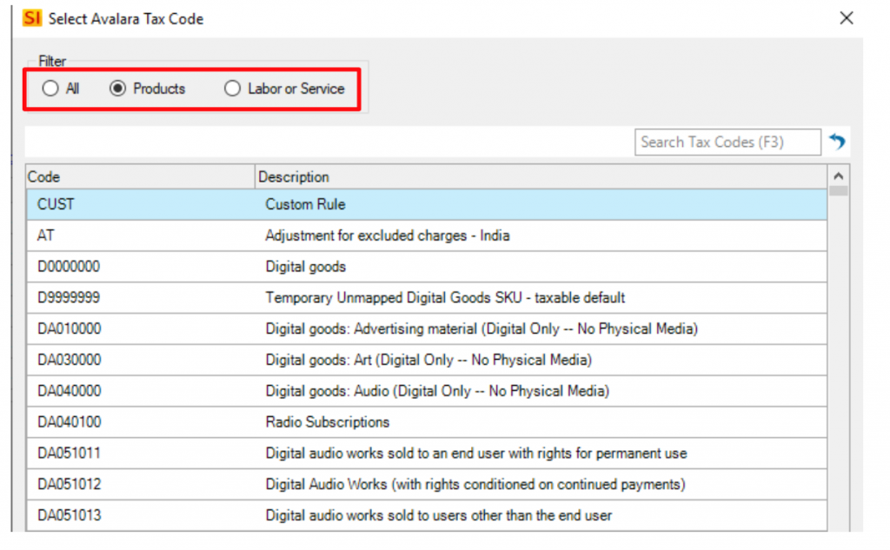890x550 pixels.
Task: Click the Digital Audio Works continued payments description
Action: [475, 485]
